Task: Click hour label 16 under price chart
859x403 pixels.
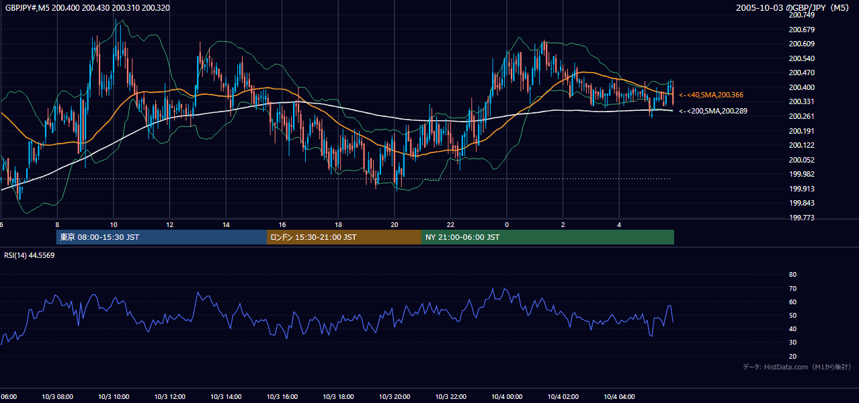Action: (282, 225)
